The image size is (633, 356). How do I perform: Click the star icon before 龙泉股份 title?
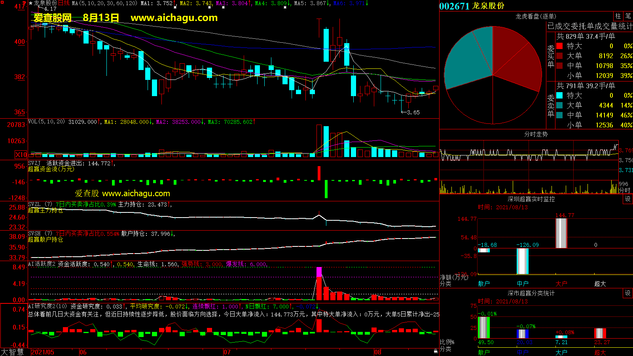(x=30, y=3)
